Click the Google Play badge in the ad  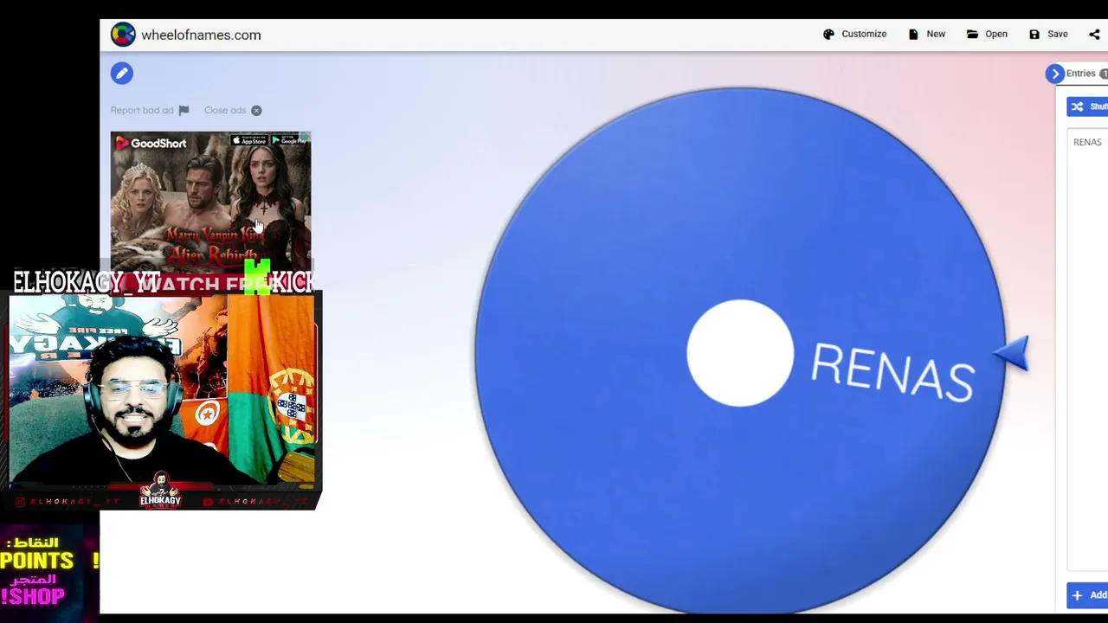(x=290, y=140)
